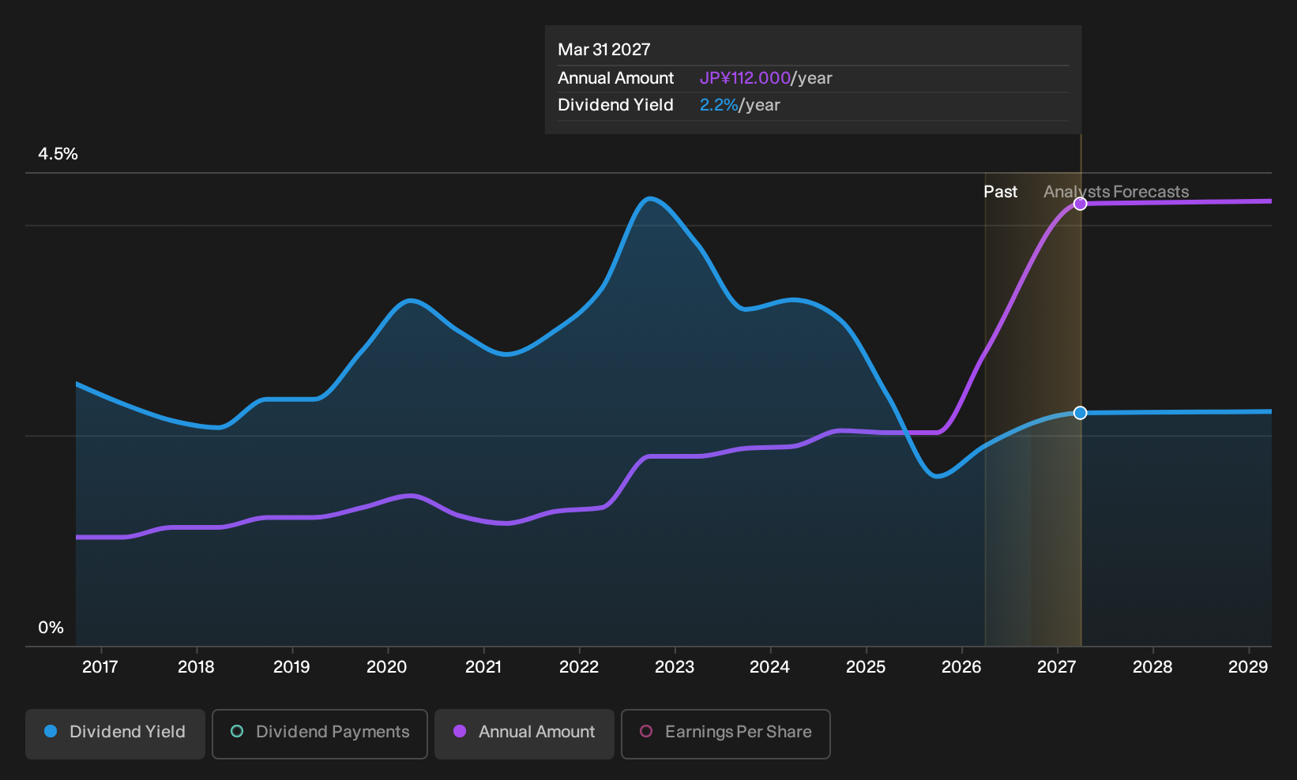Select the purple Annual Amount data point marker
The image size is (1297, 780).
(1081, 204)
